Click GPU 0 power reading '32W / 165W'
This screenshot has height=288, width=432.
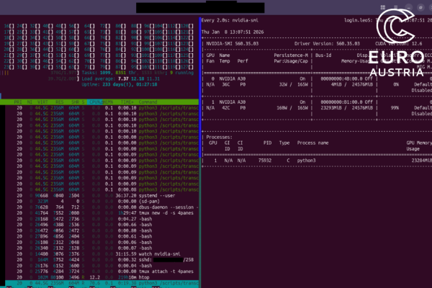click(x=294, y=85)
